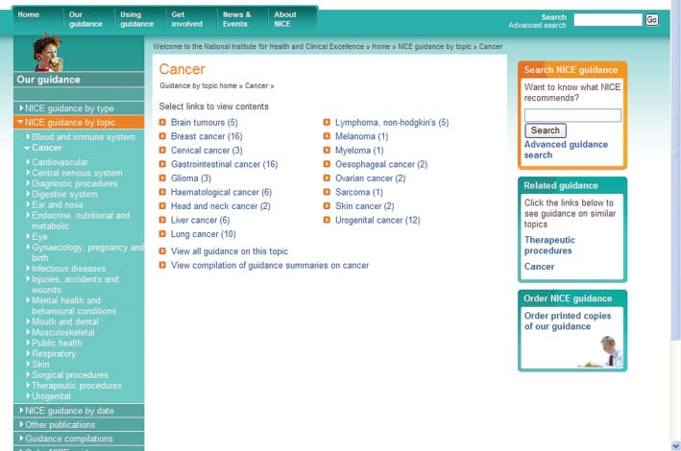Open Public health topic in sidebar
681x451 pixels.
coord(57,343)
